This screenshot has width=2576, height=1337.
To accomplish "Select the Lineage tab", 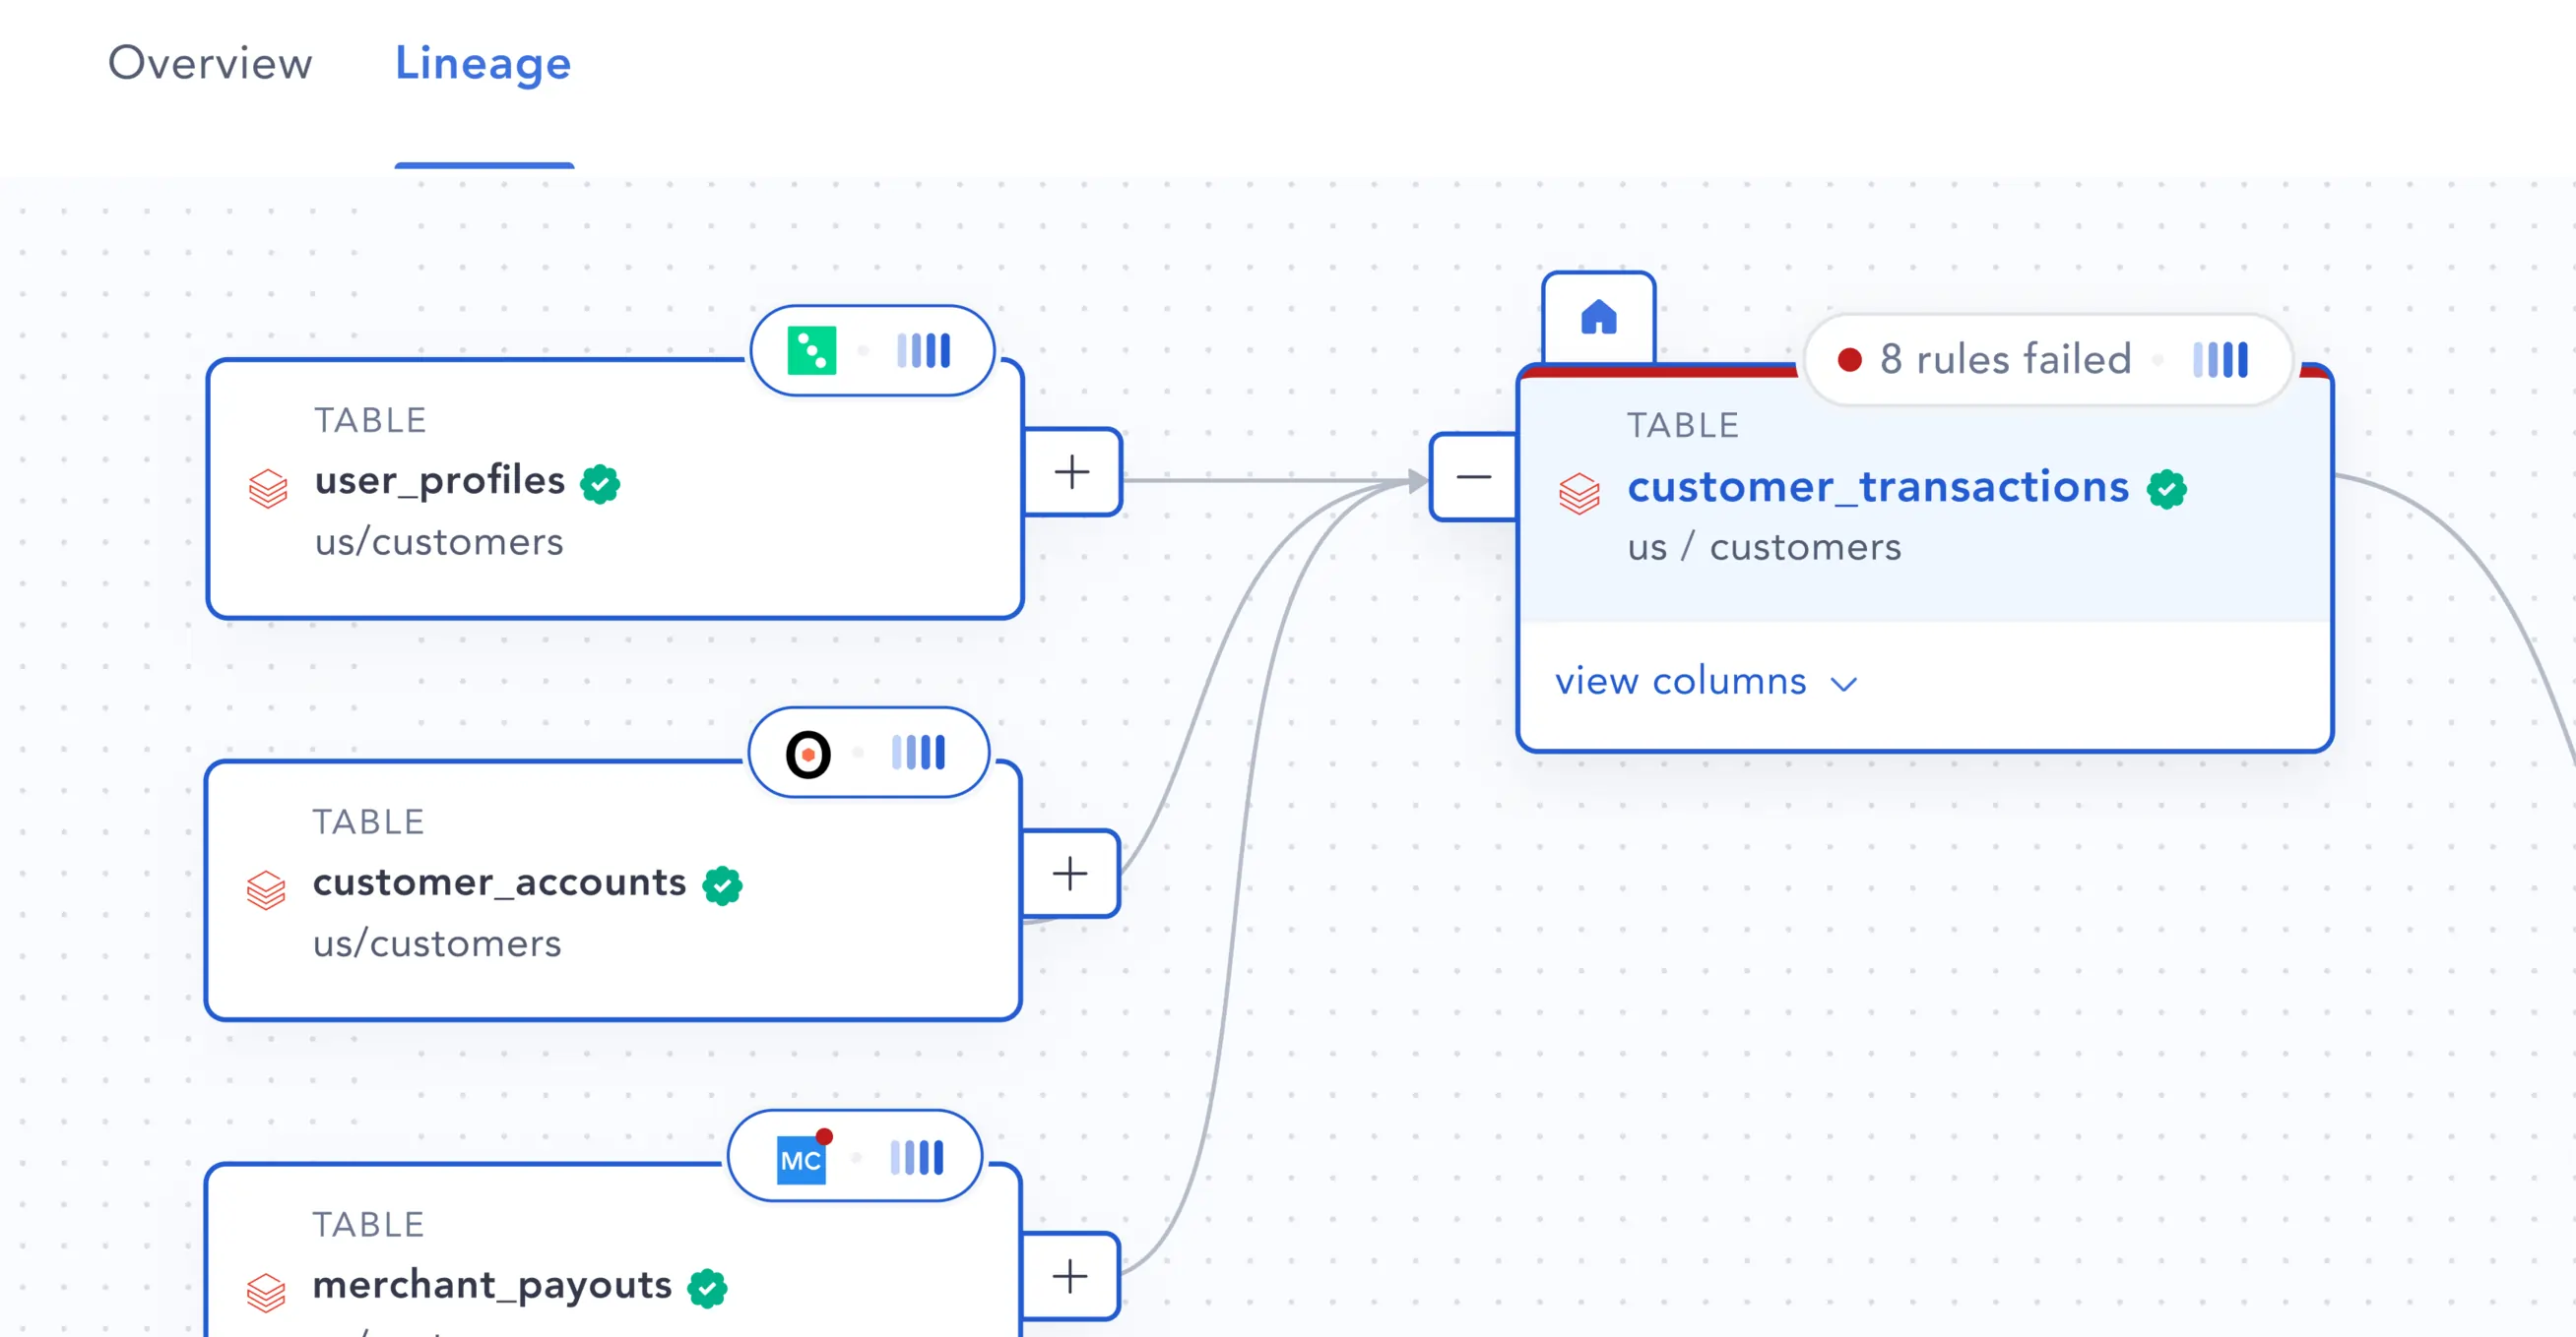I will tap(483, 63).
